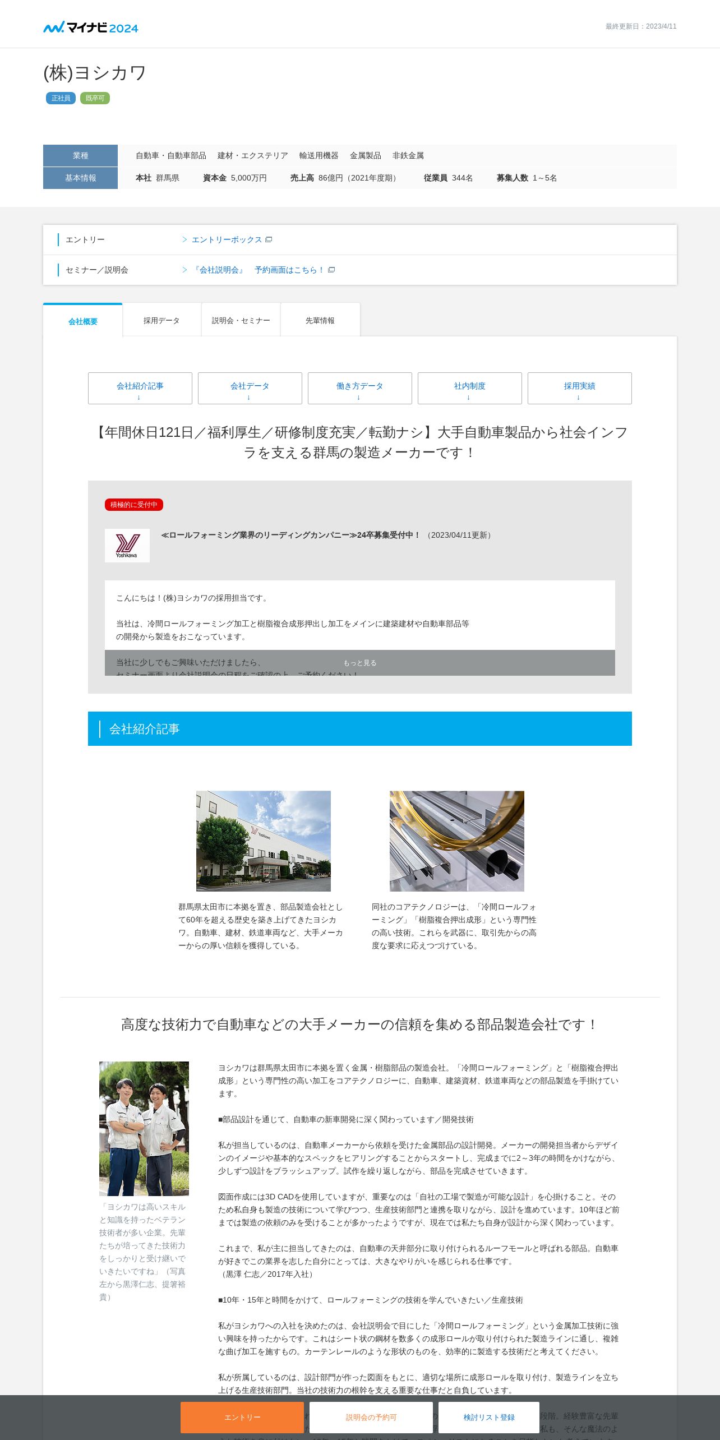Expand the message with もっと見る

(360, 663)
